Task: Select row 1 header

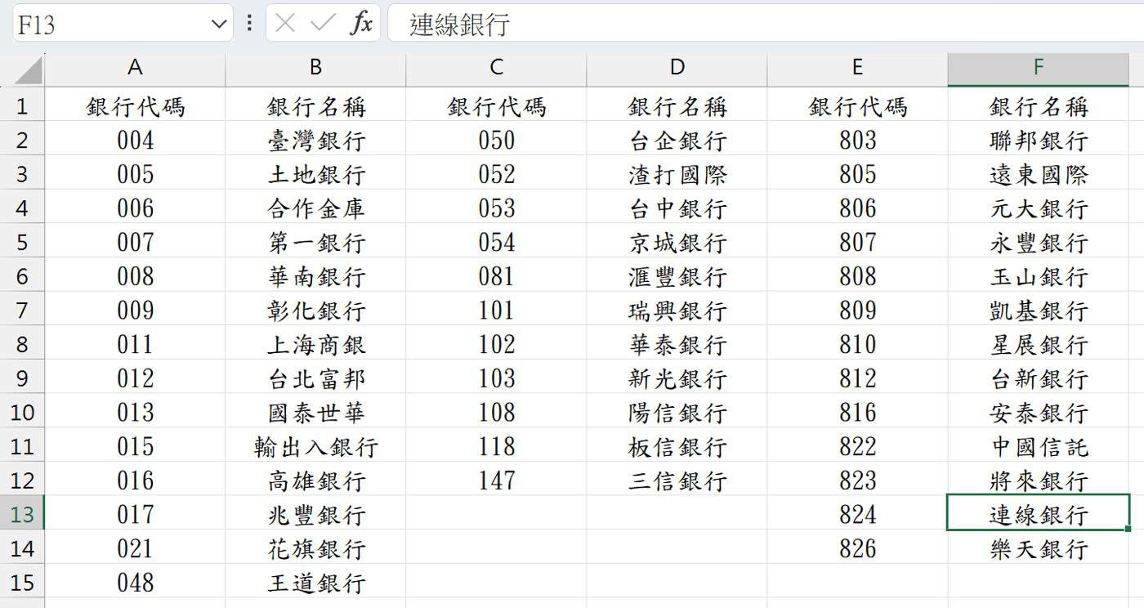Action: pos(22,105)
